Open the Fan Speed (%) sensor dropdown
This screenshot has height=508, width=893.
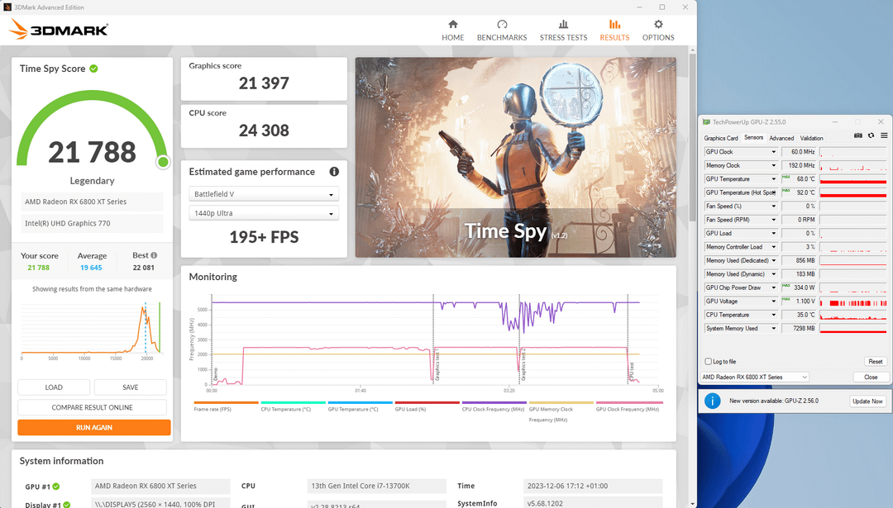pos(773,206)
